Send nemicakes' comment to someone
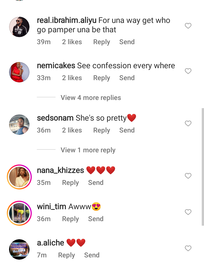Viewport: 204px width, 267px height. [127, 78]
